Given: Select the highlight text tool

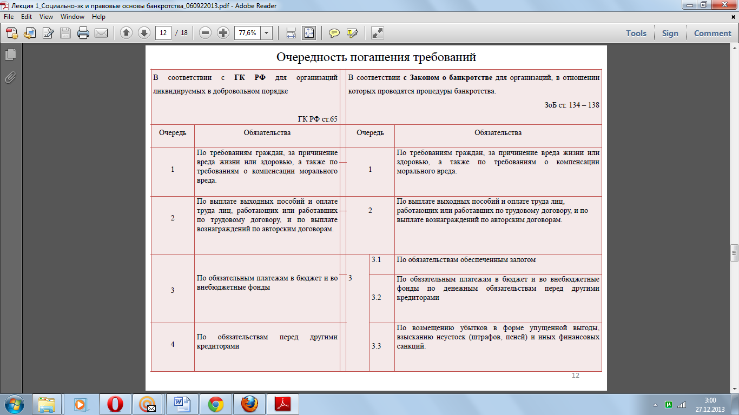Looking at the screenshot, I should point(352,33).
